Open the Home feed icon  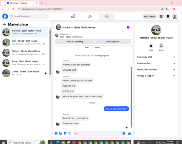click(x=73, y=16)
